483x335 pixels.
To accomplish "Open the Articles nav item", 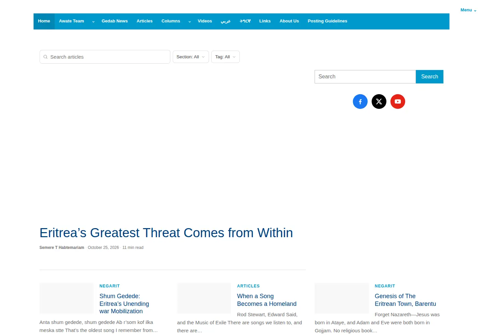I will tap(145, 21).
